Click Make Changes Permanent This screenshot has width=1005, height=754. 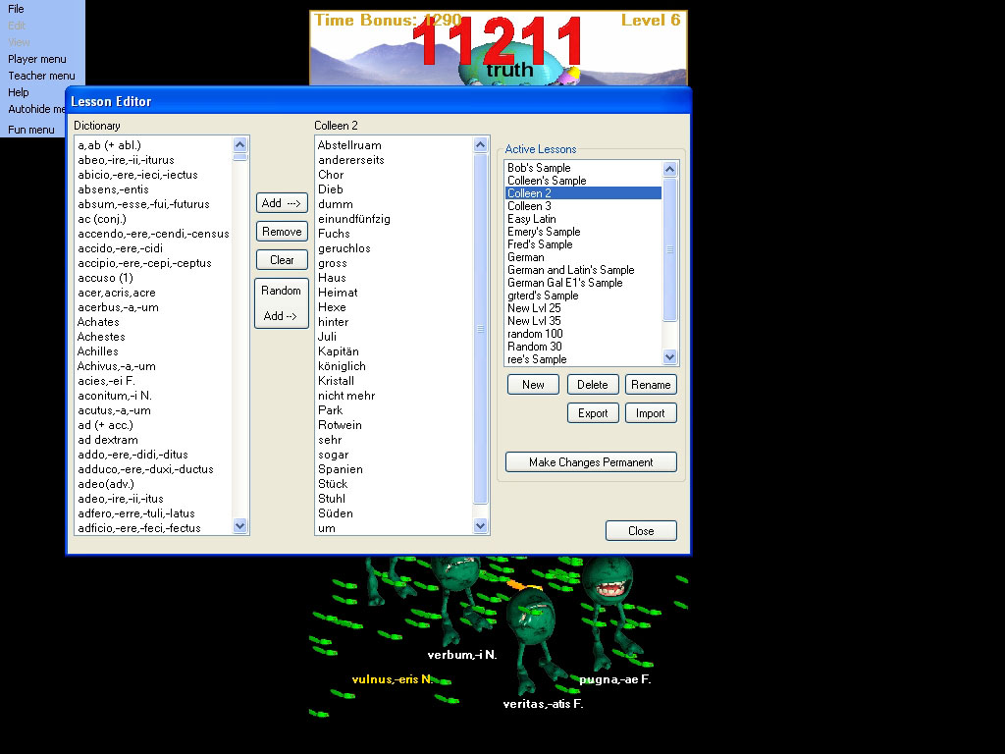click(591, 462)
